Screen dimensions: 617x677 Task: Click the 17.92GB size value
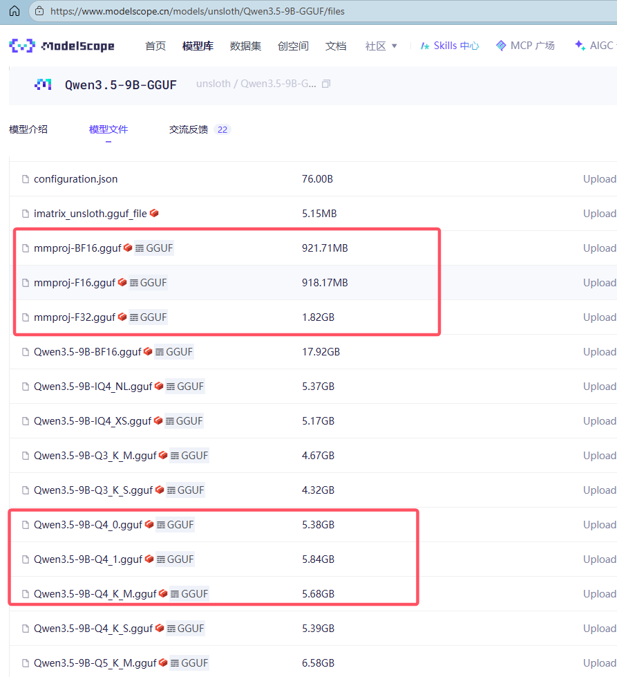[321, 351]
